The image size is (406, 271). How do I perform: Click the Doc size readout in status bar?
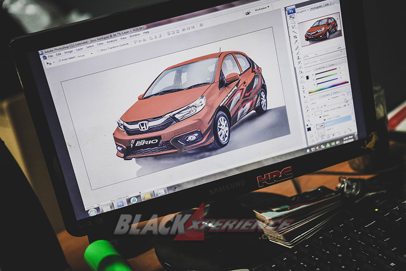[x=119, y=199]
